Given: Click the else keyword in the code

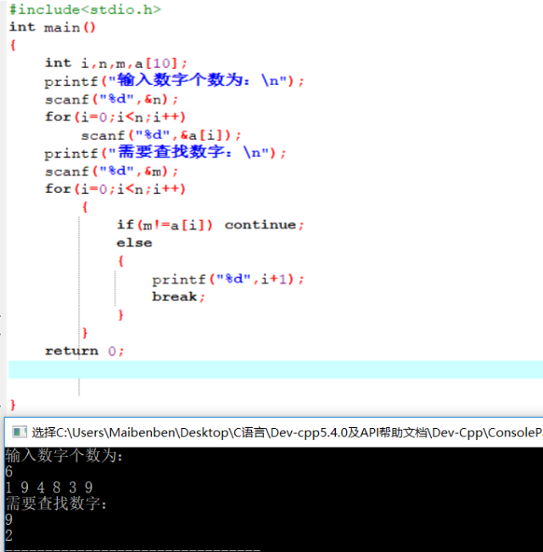Looking at the screenshot, I should tap(134, 243).
